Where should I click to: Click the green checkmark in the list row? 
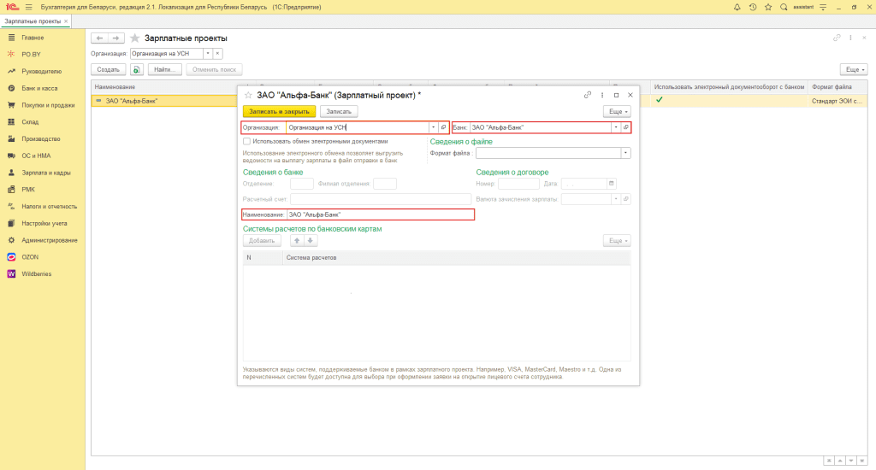click(x=660, y=100)
